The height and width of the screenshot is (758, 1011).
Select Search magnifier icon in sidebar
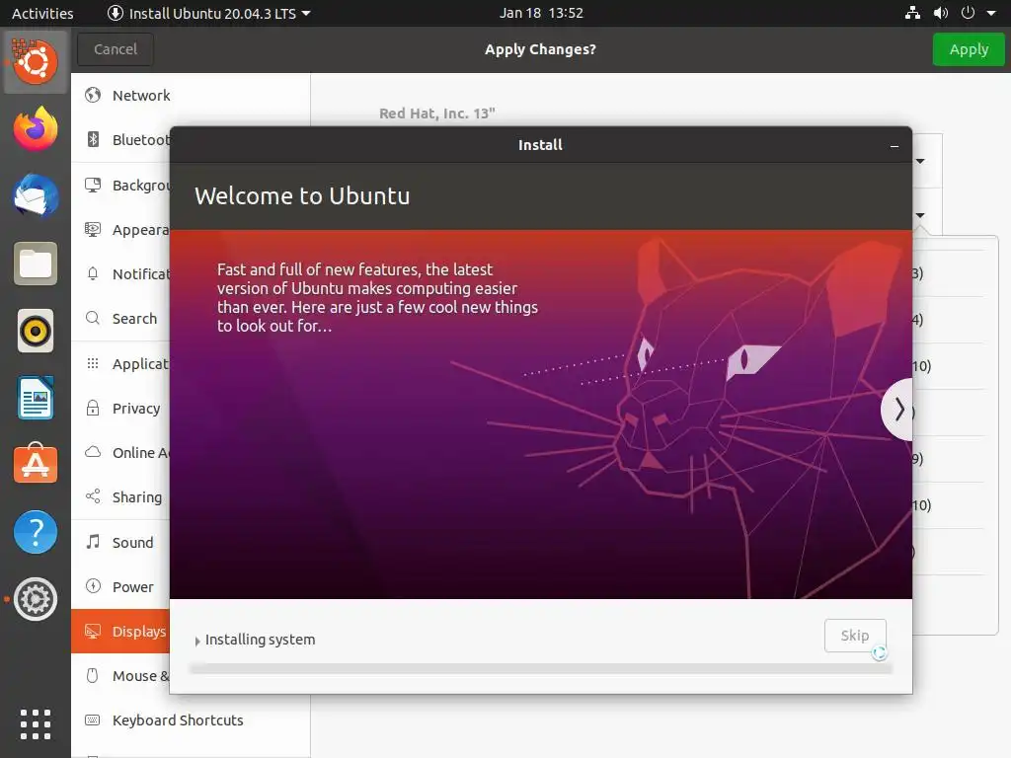93,319
